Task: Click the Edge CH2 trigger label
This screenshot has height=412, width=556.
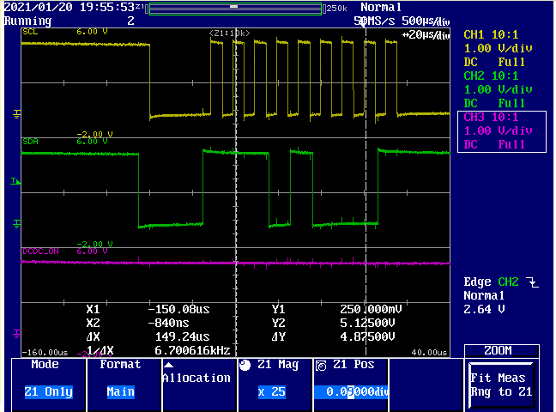Action: tap(491, 282)
